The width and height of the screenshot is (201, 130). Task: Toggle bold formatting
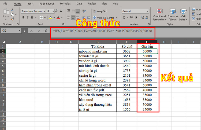point(23,18)
